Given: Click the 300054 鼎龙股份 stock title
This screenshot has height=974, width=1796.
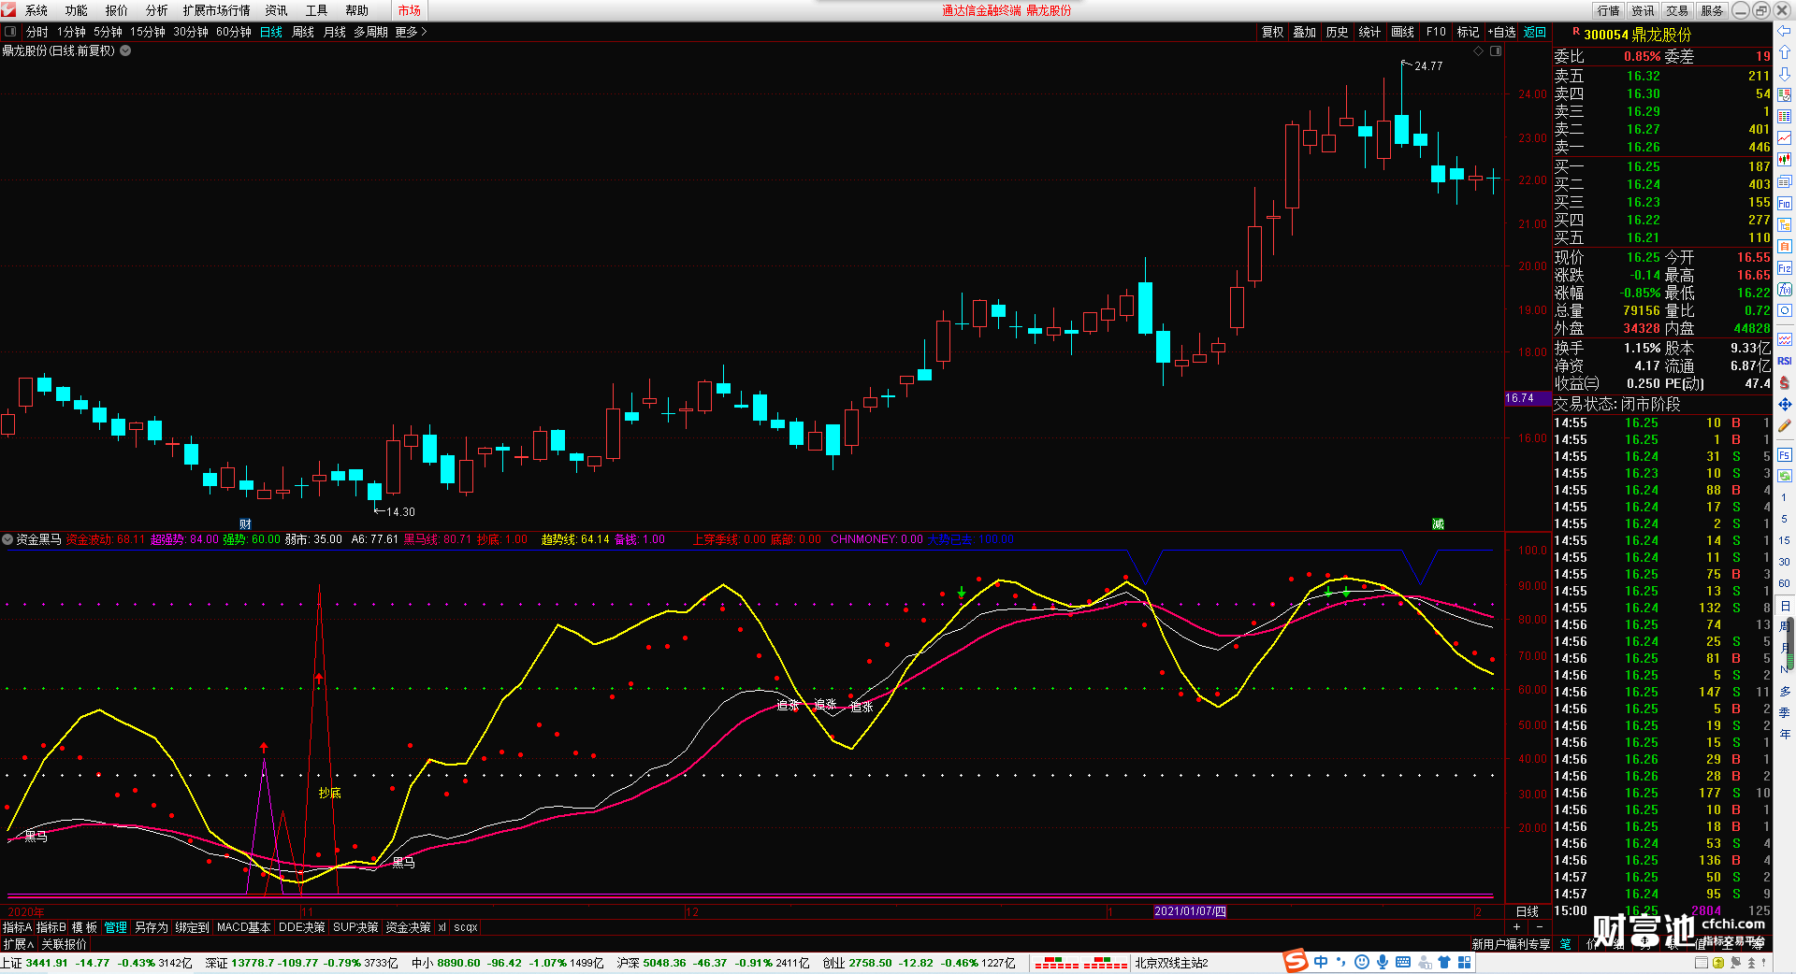Looking at the screenshot, I should (1637, 35).
